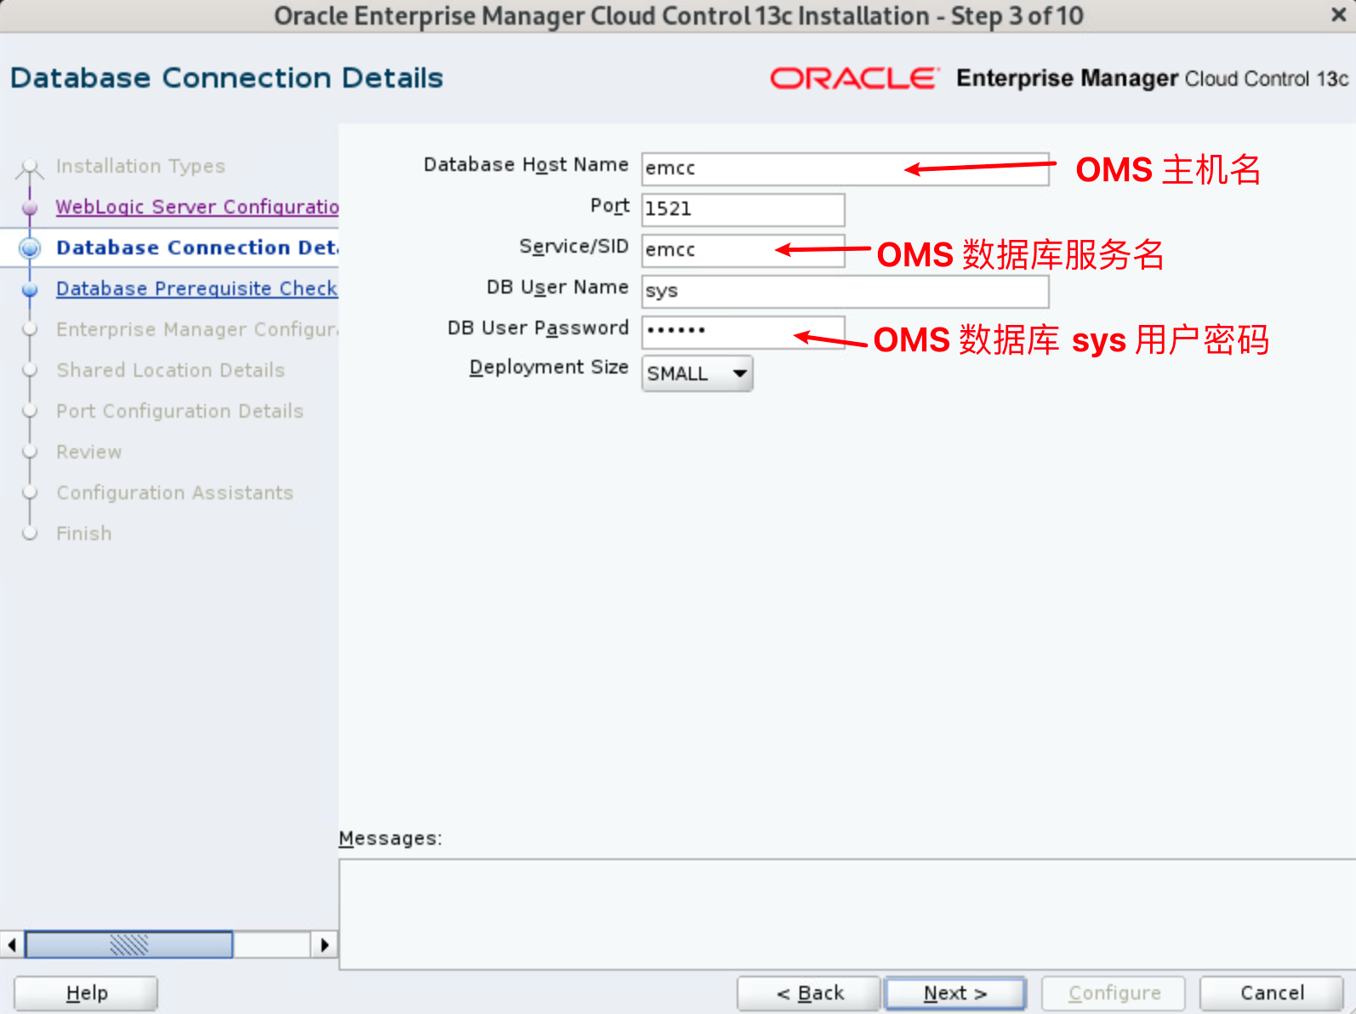Viewport: 1356px width, 1014px height.
Task: Click the Help button
Action: click(86, 993)
